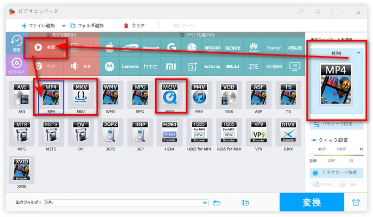373x217 pixels.
Task: Choose the MKV Matroska format icon
Action: (81, 96)
